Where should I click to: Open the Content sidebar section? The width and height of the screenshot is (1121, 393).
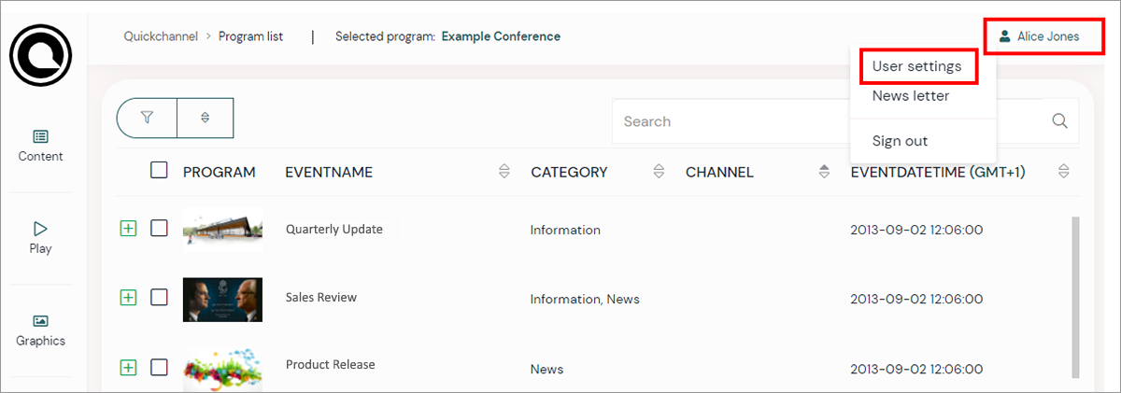40,146
